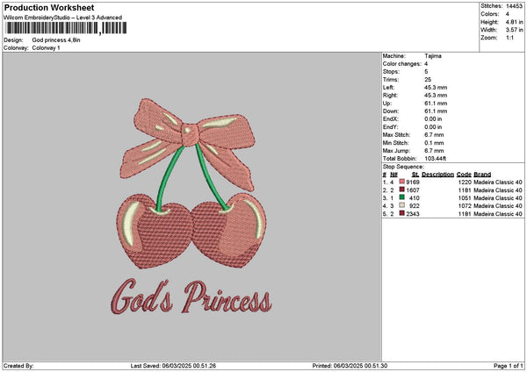The image size is (527, 372).
Task: Click the EndY value "0.00 in"
Action: 433,127
